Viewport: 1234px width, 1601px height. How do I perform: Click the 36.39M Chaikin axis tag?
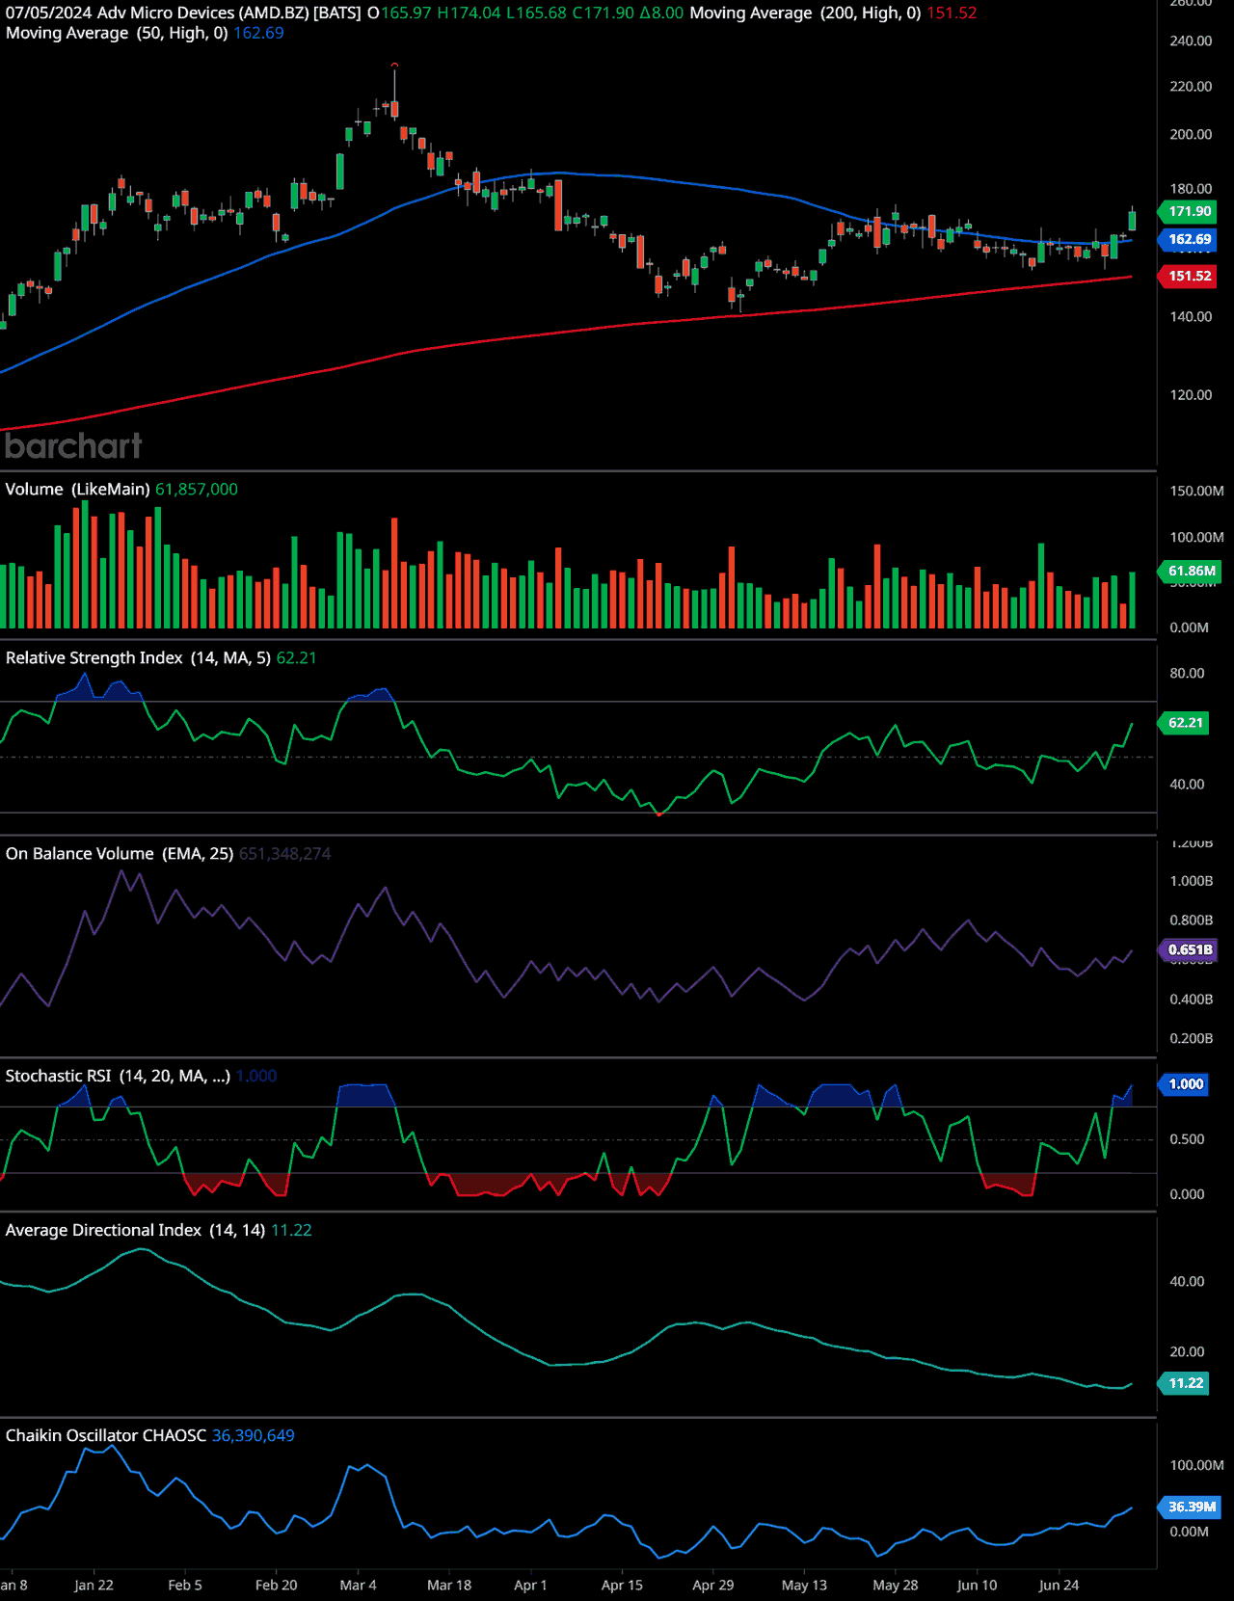pos(1192,1507)
